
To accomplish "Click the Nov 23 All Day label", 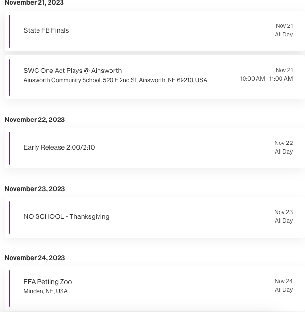I will click(x=283, y=216).
